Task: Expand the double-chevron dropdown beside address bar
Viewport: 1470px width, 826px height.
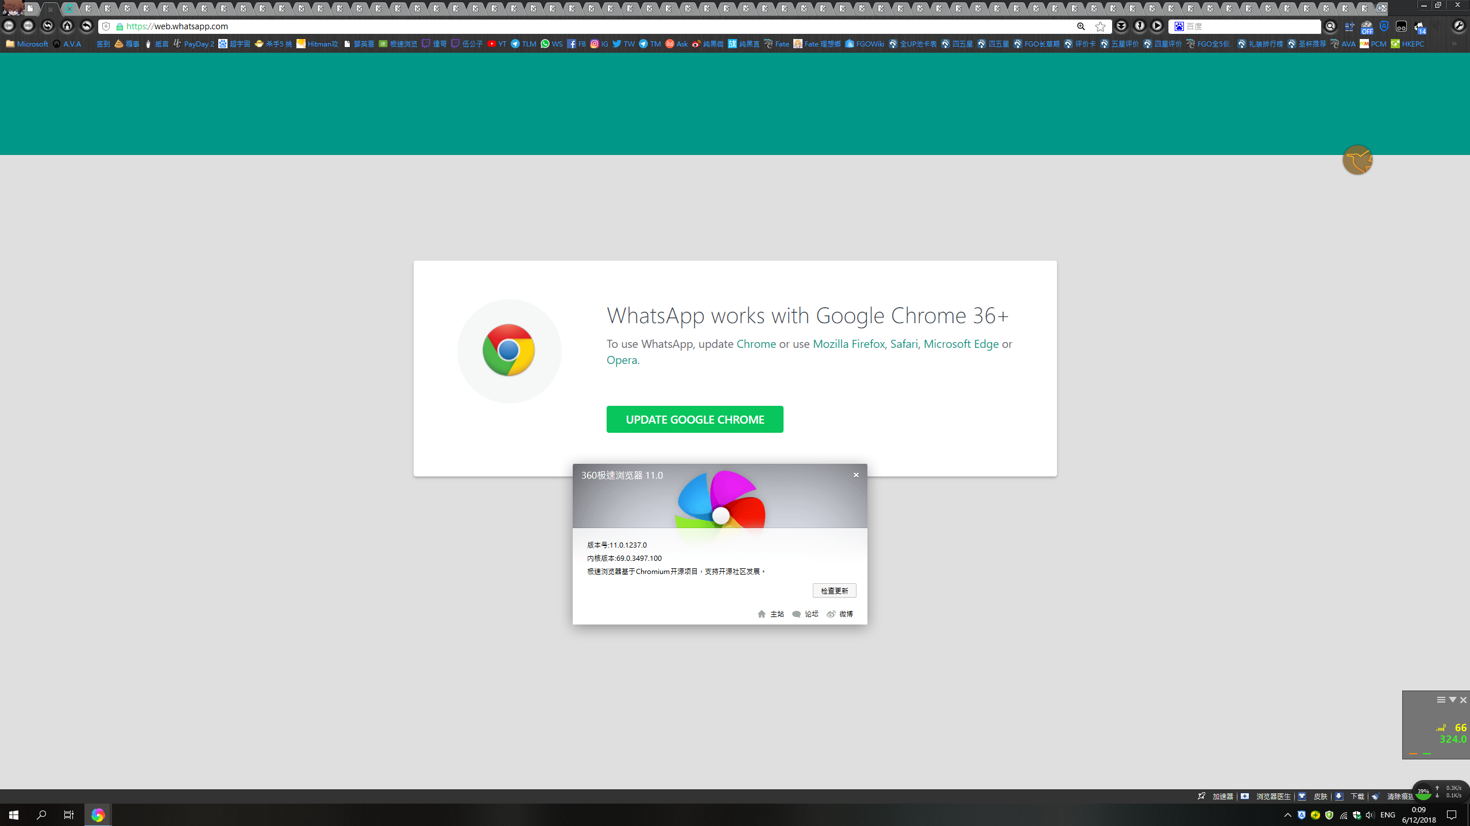Action: (1121, 26)
